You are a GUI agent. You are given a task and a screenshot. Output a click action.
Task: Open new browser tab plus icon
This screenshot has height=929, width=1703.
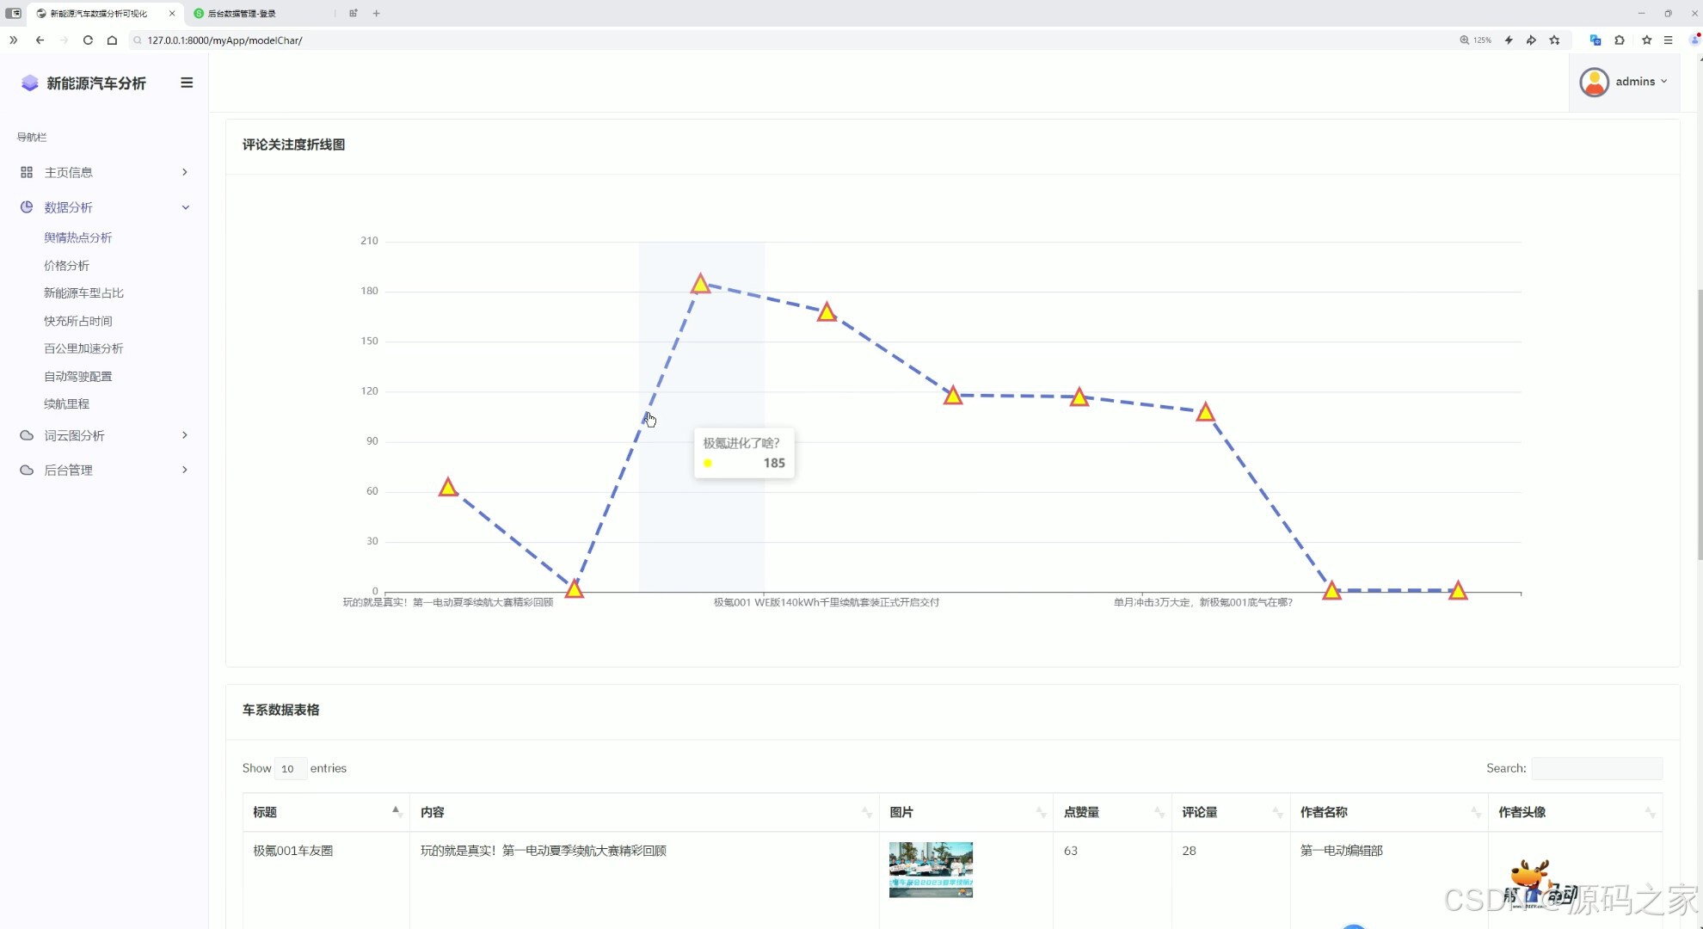(x=377, y=13)
